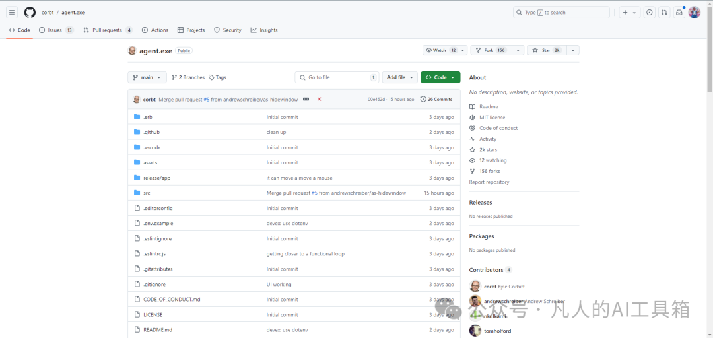Open pull requests icon in top bar
713x338 pixels.
(x=664, y=13)
